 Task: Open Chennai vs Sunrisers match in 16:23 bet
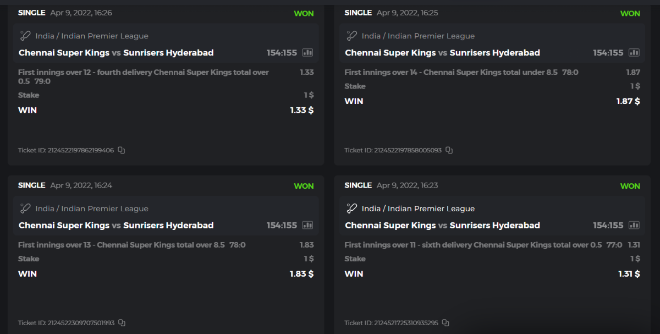442,226
